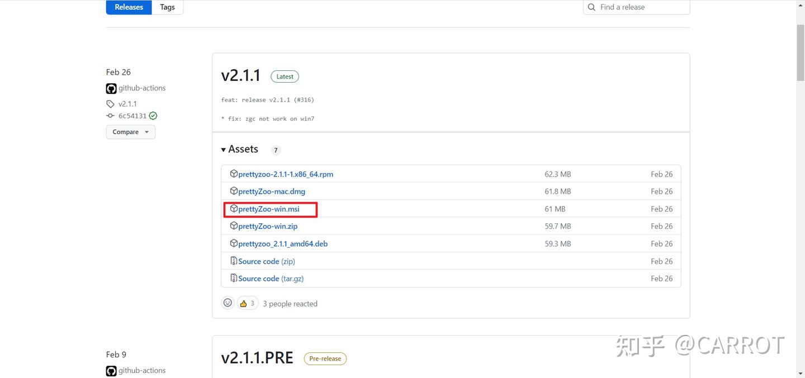This screenshot has width=805, height=378.
Task: Download prettyZoo-win.zip
Action: click(268, 226)
